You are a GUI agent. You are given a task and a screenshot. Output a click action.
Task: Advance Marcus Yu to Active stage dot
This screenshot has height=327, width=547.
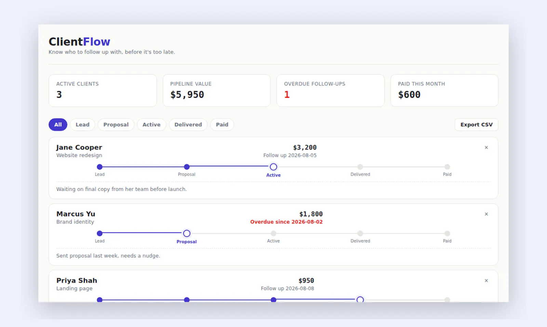[273, 234]
